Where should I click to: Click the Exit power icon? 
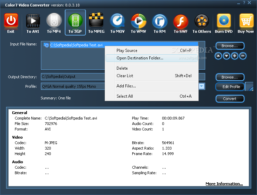(11, 20)
